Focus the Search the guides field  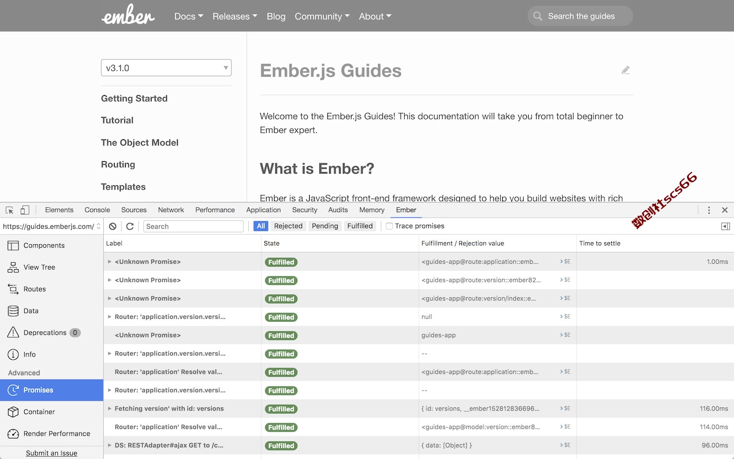(580, 16)
